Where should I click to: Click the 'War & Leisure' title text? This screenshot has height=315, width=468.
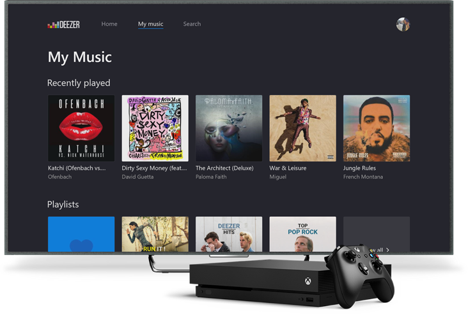click(288, 168)
